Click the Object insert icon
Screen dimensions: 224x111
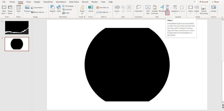[167, 13]
